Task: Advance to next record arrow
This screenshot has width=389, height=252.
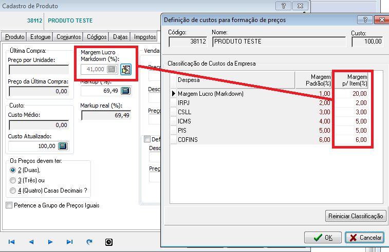Action: [50, 242]
